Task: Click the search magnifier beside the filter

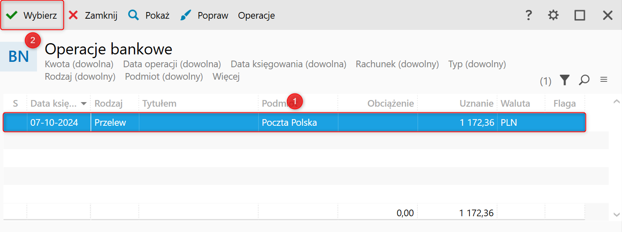Action: pyautogui.click(x=584, y=80)
